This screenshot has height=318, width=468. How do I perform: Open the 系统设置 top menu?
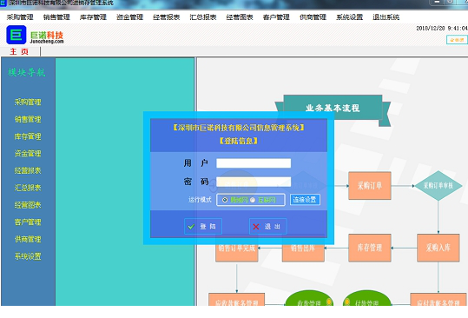350,17
